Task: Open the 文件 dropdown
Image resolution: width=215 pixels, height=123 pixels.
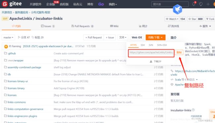Action: (x=123, y=38)
